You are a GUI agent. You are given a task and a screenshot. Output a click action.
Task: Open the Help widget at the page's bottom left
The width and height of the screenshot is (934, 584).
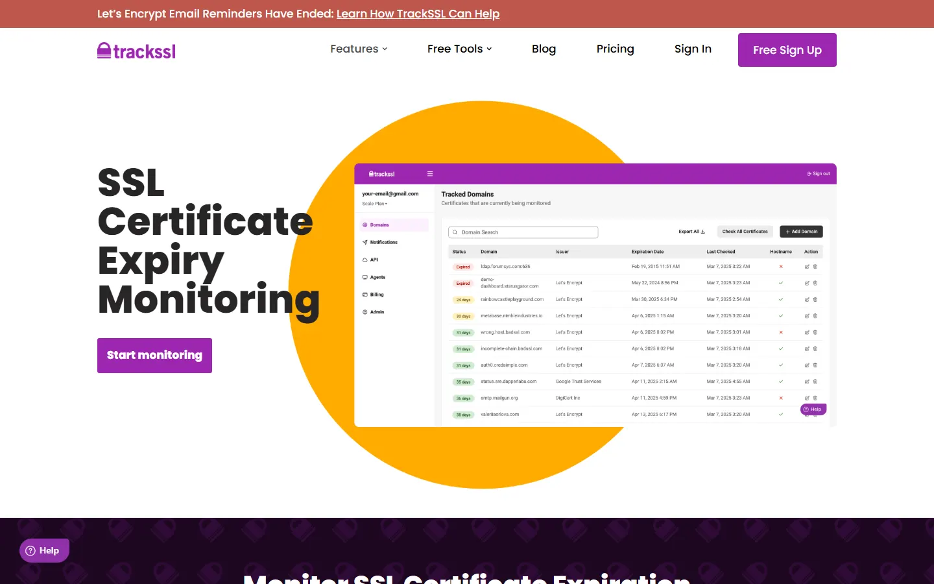click(44, 550)
